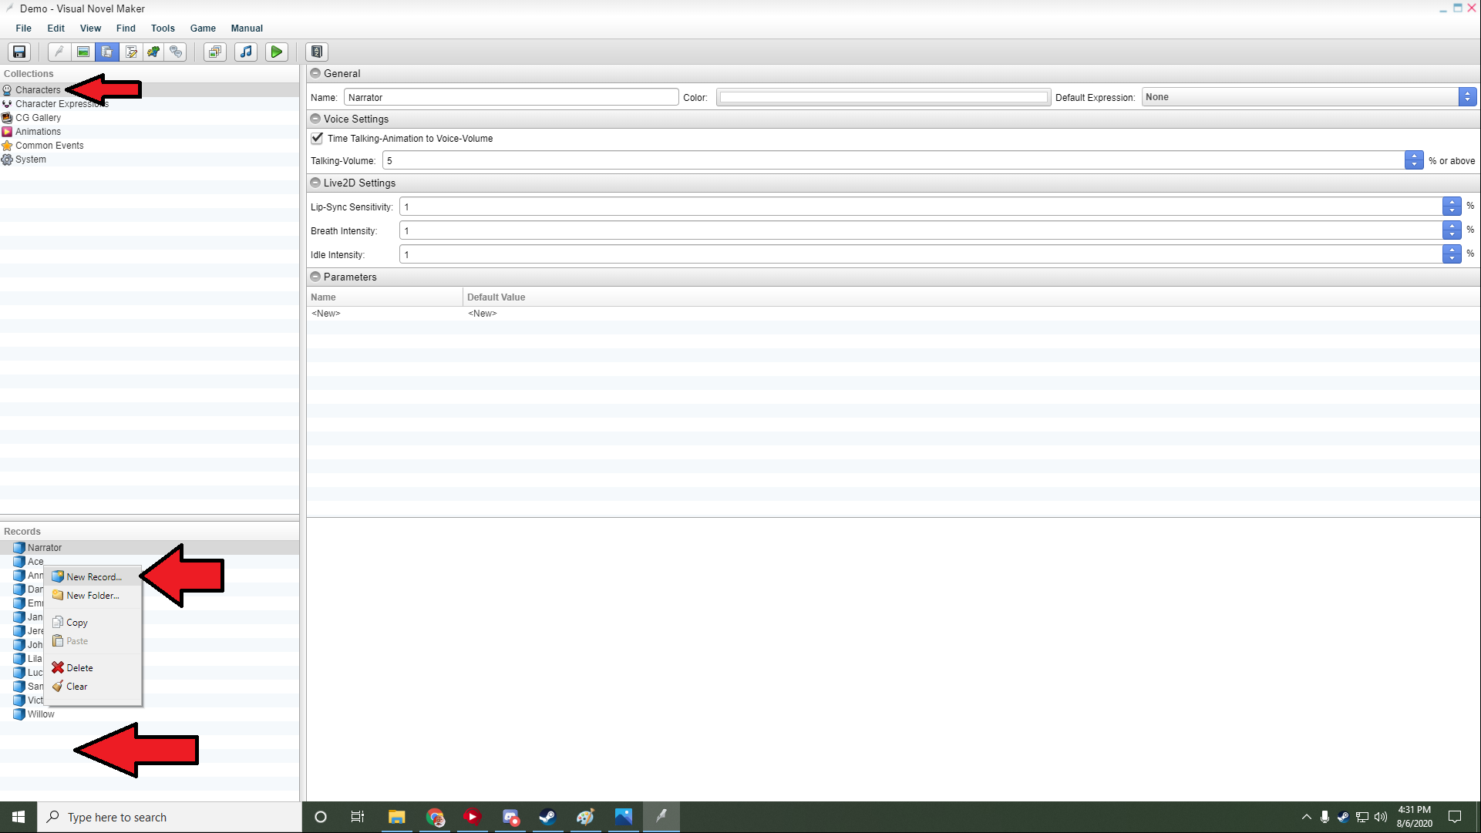Image resolution: width=1481 pixels, height=833 pixels.
Task: Select Delete in the context menu
Action: [x=79, y=668]
